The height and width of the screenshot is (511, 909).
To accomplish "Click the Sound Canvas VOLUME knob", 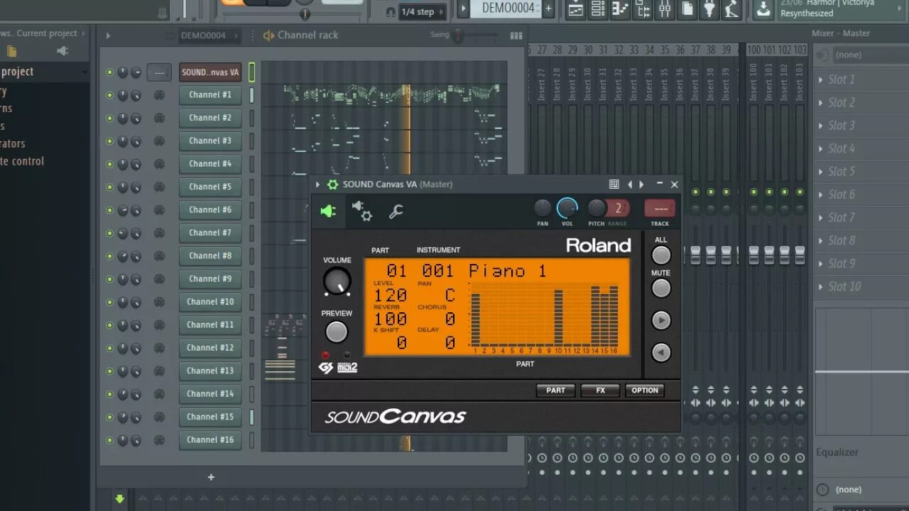I will 337,282.
